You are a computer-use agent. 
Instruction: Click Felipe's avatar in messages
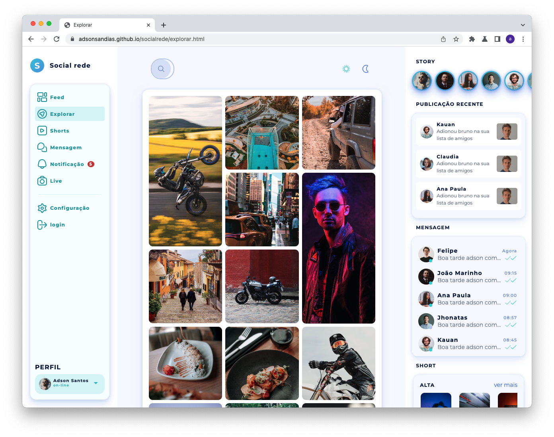[426, 254]
